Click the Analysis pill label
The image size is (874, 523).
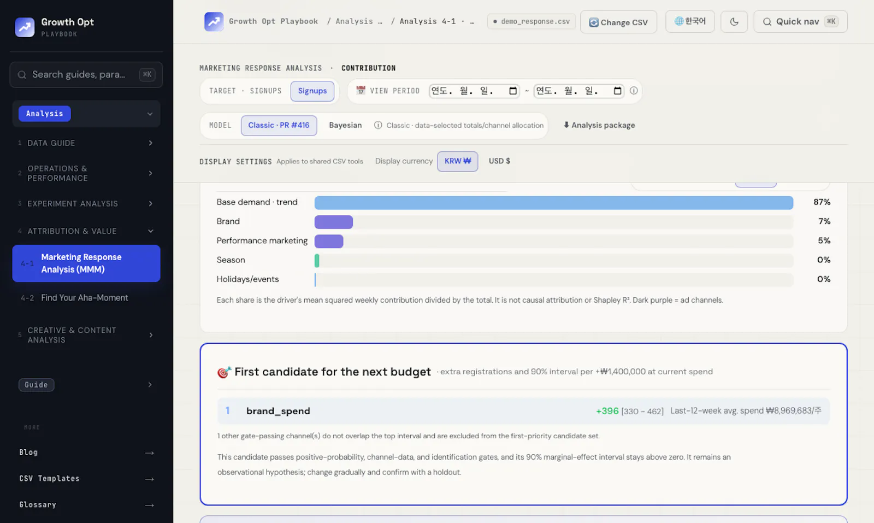(x=45, y=114)
